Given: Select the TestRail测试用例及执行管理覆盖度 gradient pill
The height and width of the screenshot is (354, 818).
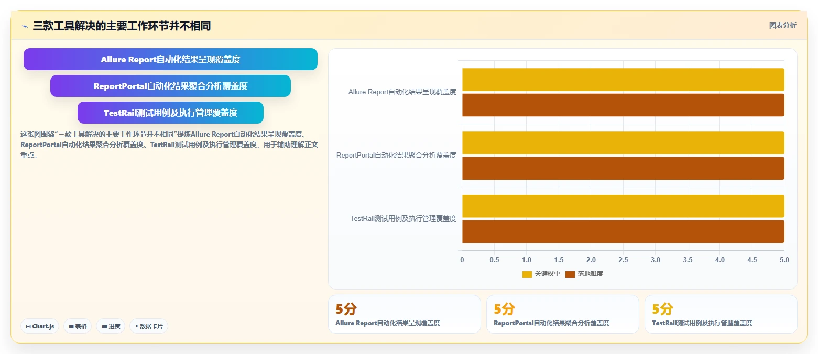Looking at the screenshot, I should (x=170, y=113).
